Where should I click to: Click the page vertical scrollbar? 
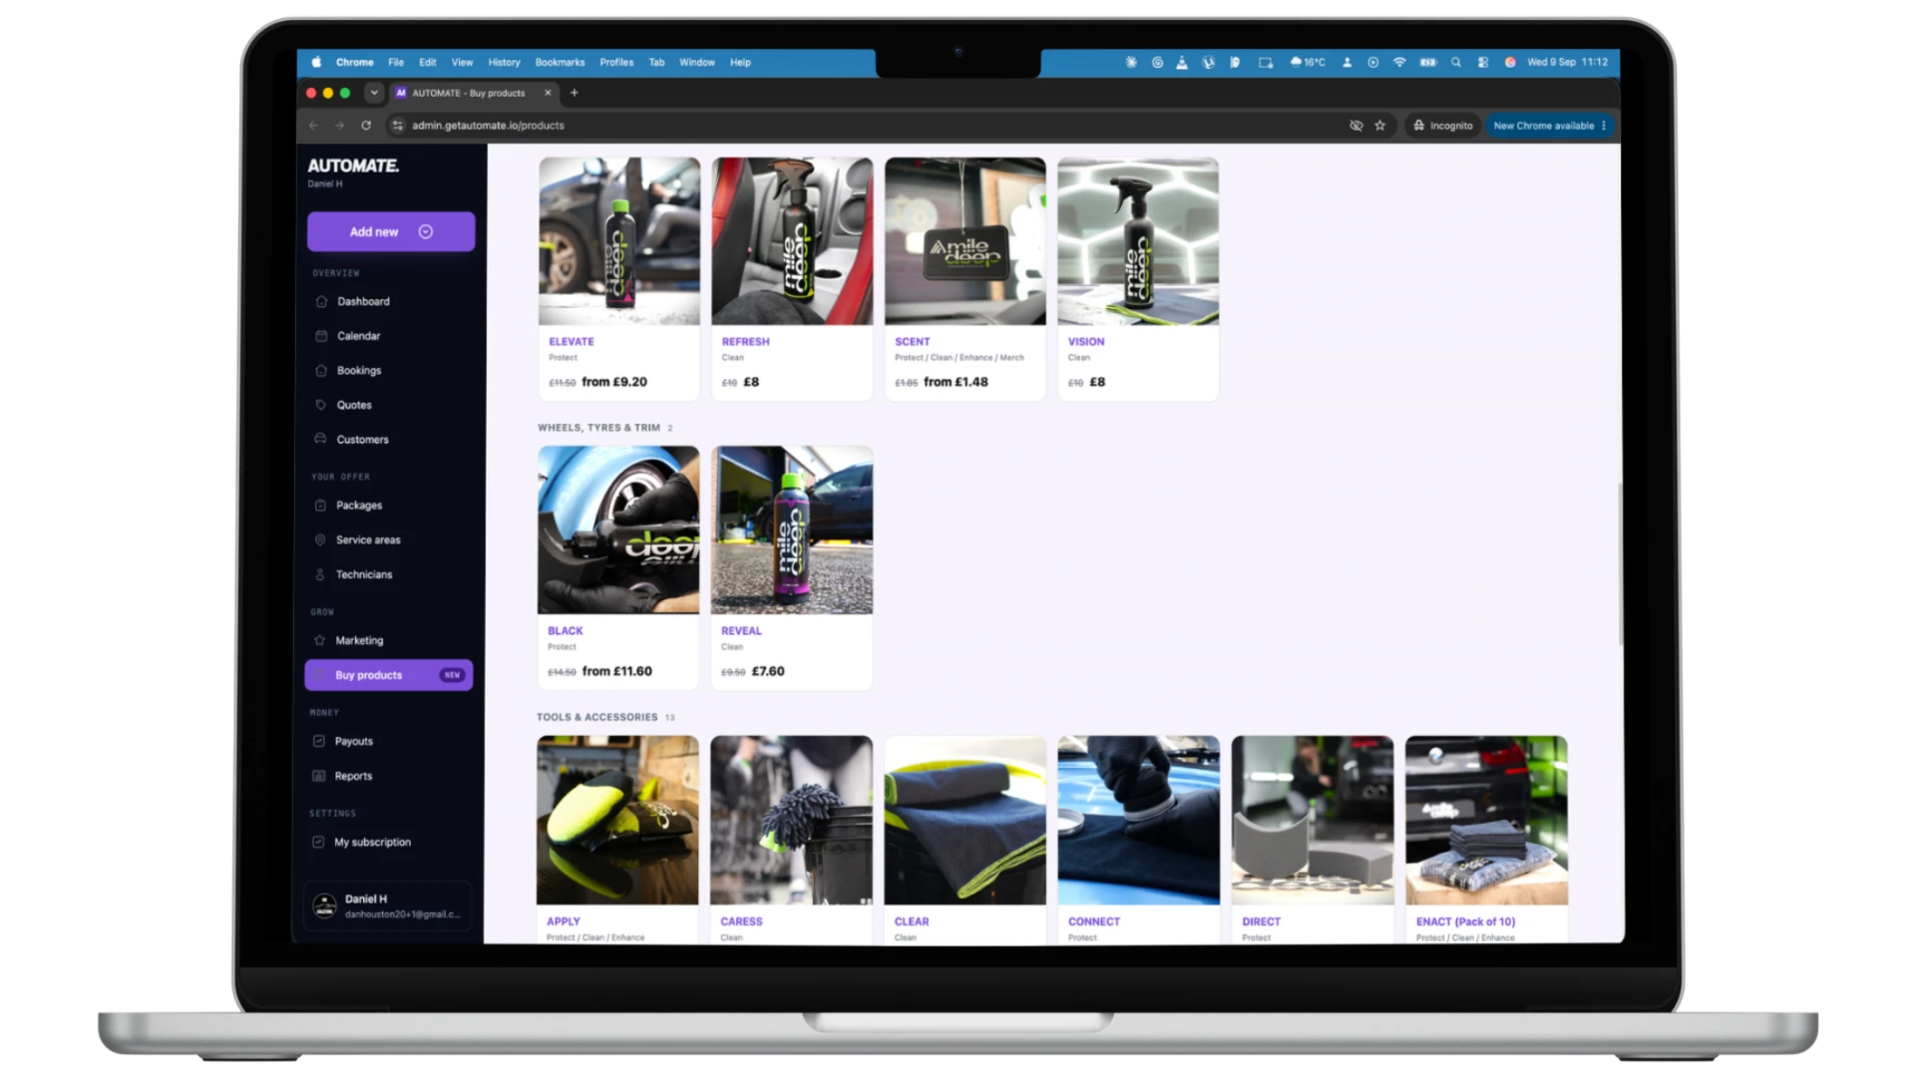click(x=1620, y=563)
